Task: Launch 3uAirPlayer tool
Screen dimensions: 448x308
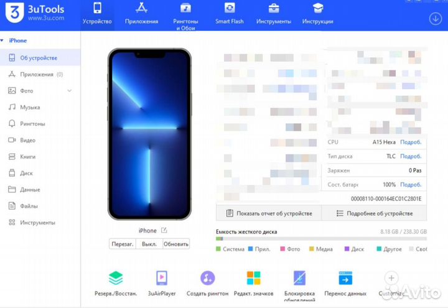Action: point(161,278)
